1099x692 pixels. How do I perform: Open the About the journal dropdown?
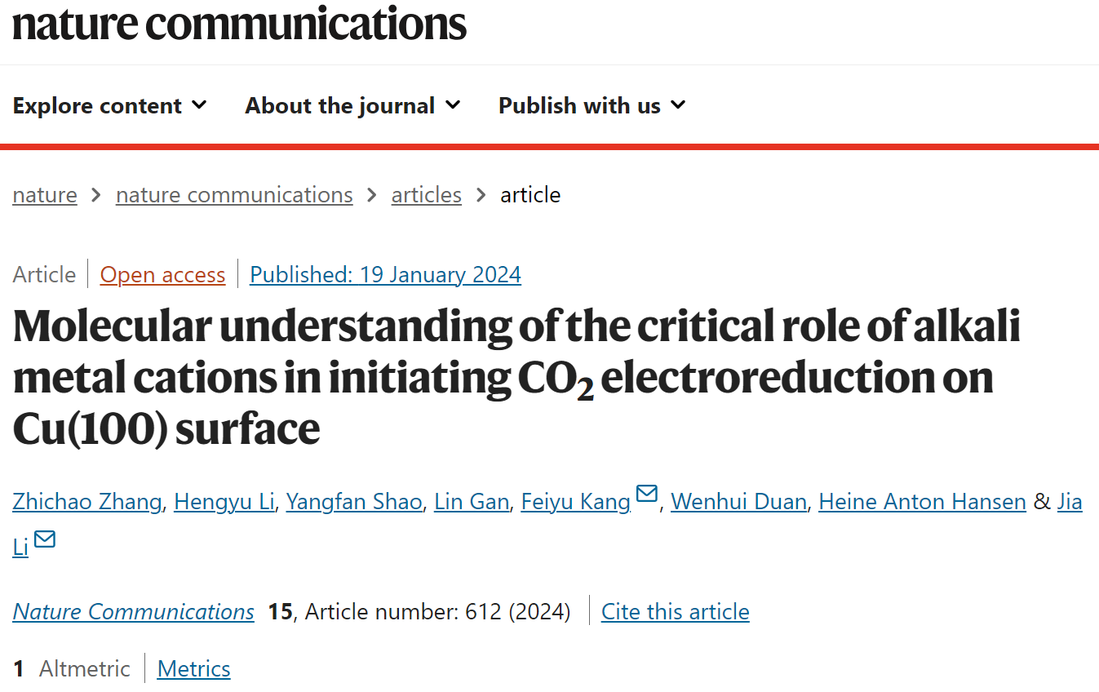[353, 105]
